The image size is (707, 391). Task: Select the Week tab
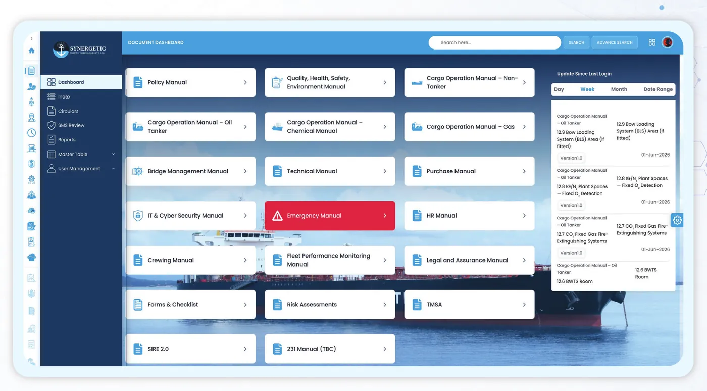coord(587,89)
